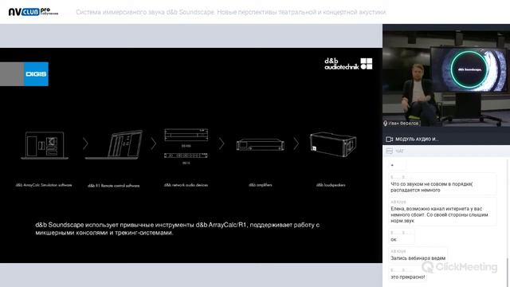This screenshot has height=287, width=510.
Task: Open the Модуль аудио и... panel header
Action: pyautogui.click(x=446, y=139)
